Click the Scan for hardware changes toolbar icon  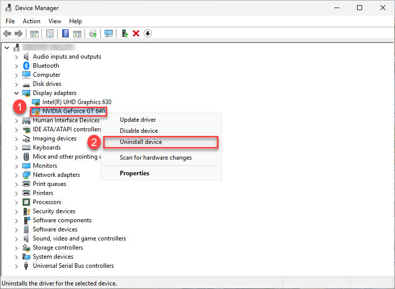point(108,34)
